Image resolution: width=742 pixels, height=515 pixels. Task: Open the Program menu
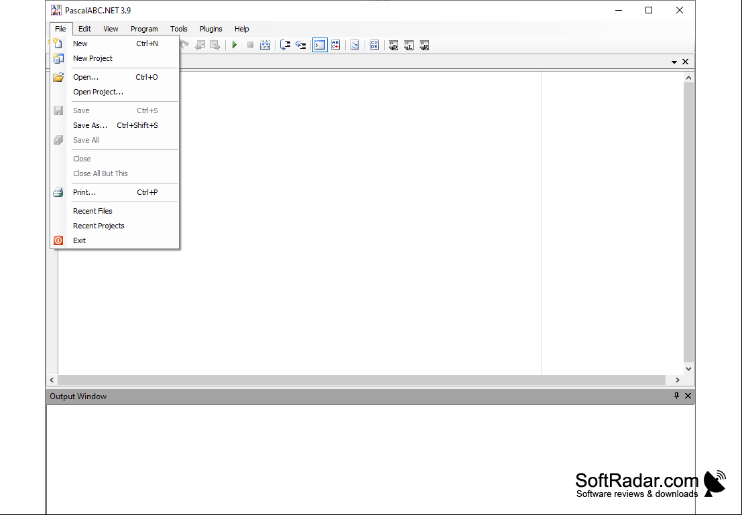(x=144, y=29)
